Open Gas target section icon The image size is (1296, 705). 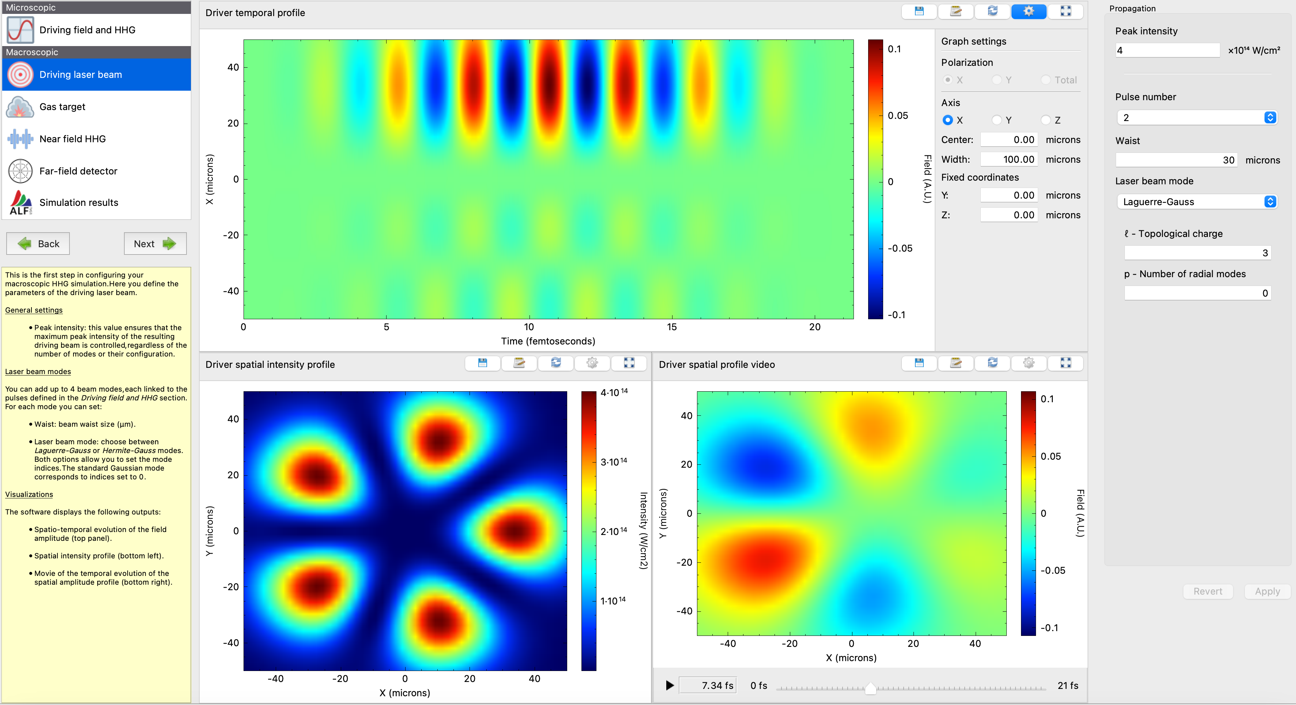(x=20, y=107)
